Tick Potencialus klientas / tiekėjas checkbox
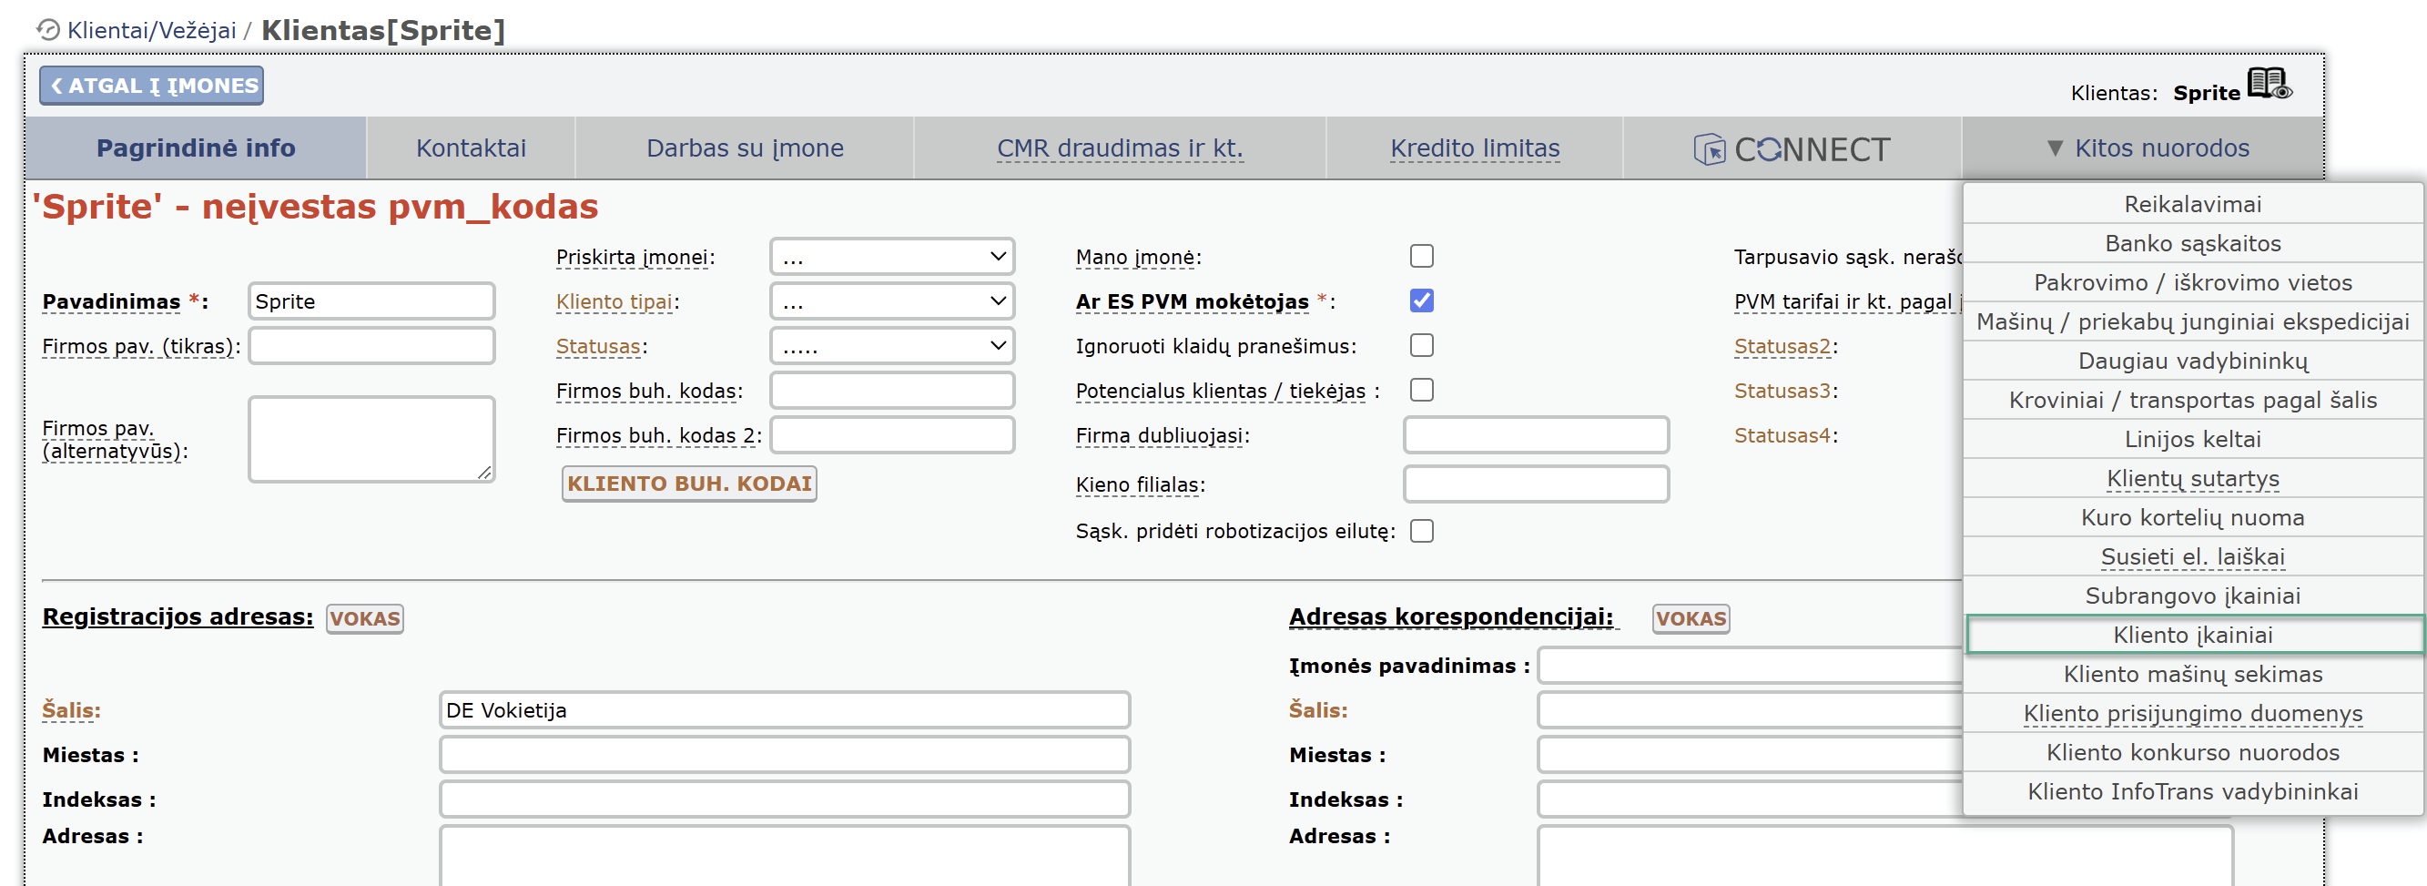Image resolution: width=2427 pixels, height=886 pixels. [x=1421, y=391]
